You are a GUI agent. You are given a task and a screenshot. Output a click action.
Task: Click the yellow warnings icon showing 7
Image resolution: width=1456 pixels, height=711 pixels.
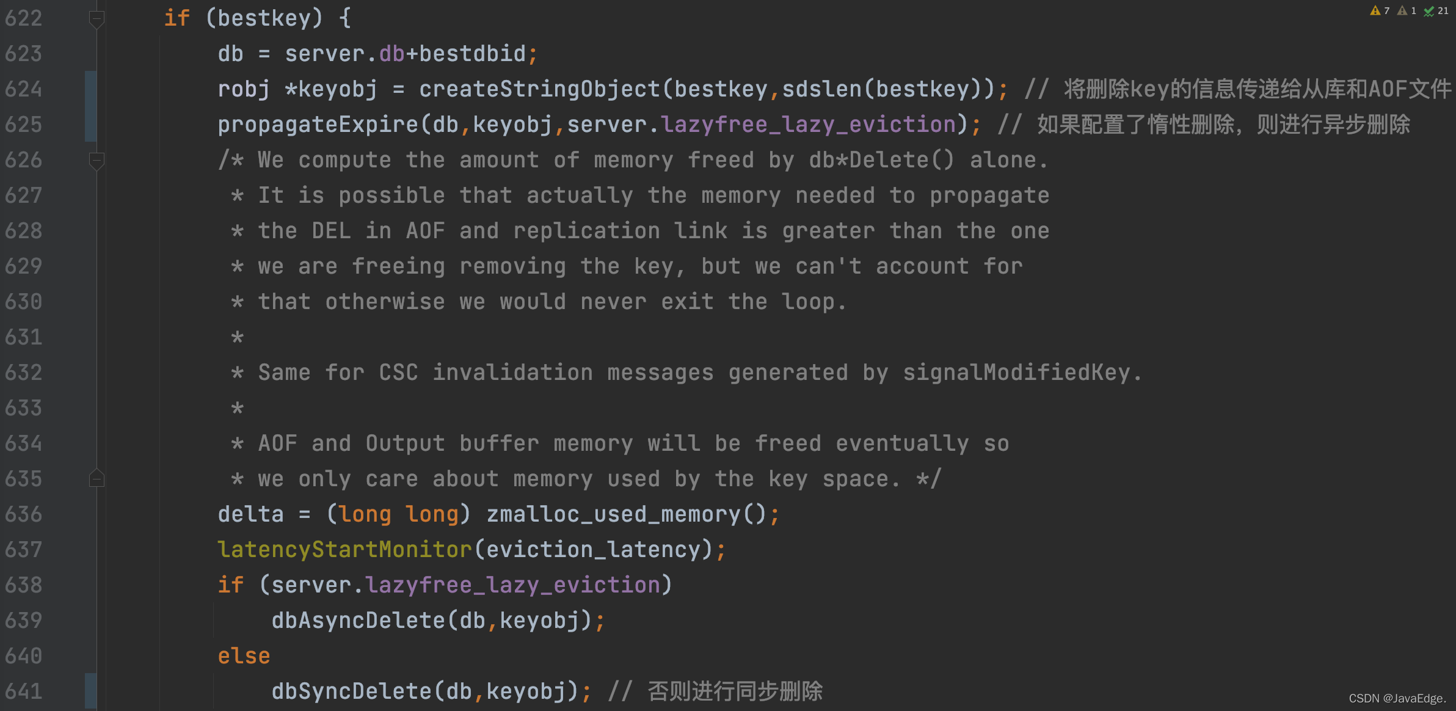point(1375,10)
